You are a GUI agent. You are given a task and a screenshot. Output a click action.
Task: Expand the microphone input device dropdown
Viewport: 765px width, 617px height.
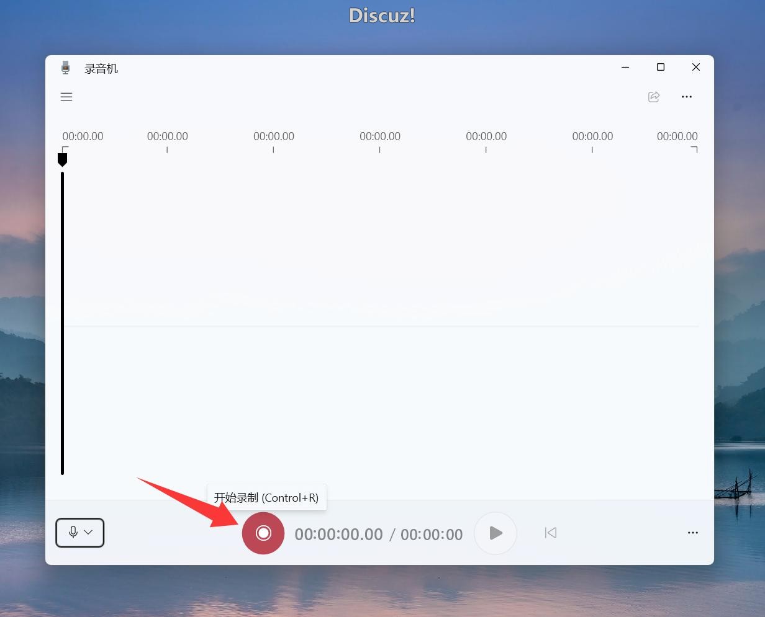(80, 533)
